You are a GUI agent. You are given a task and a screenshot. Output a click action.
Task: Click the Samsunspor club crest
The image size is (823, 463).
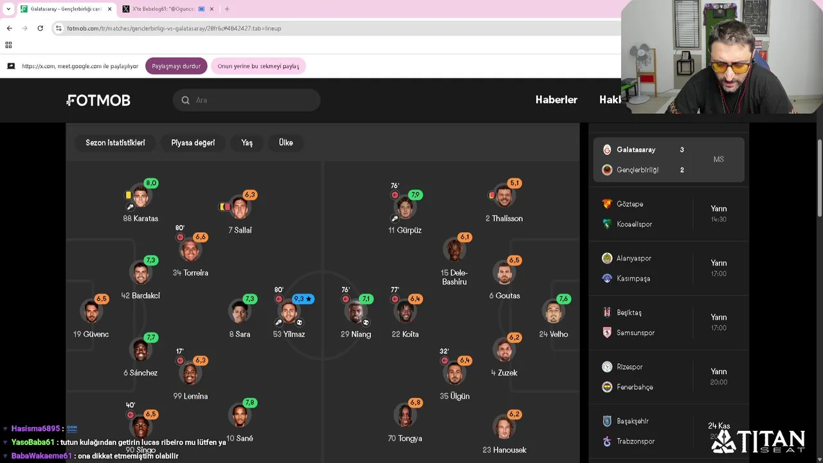[x=607, y=332]
